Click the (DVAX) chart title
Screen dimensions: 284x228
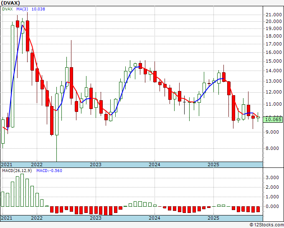click(10, 3)
